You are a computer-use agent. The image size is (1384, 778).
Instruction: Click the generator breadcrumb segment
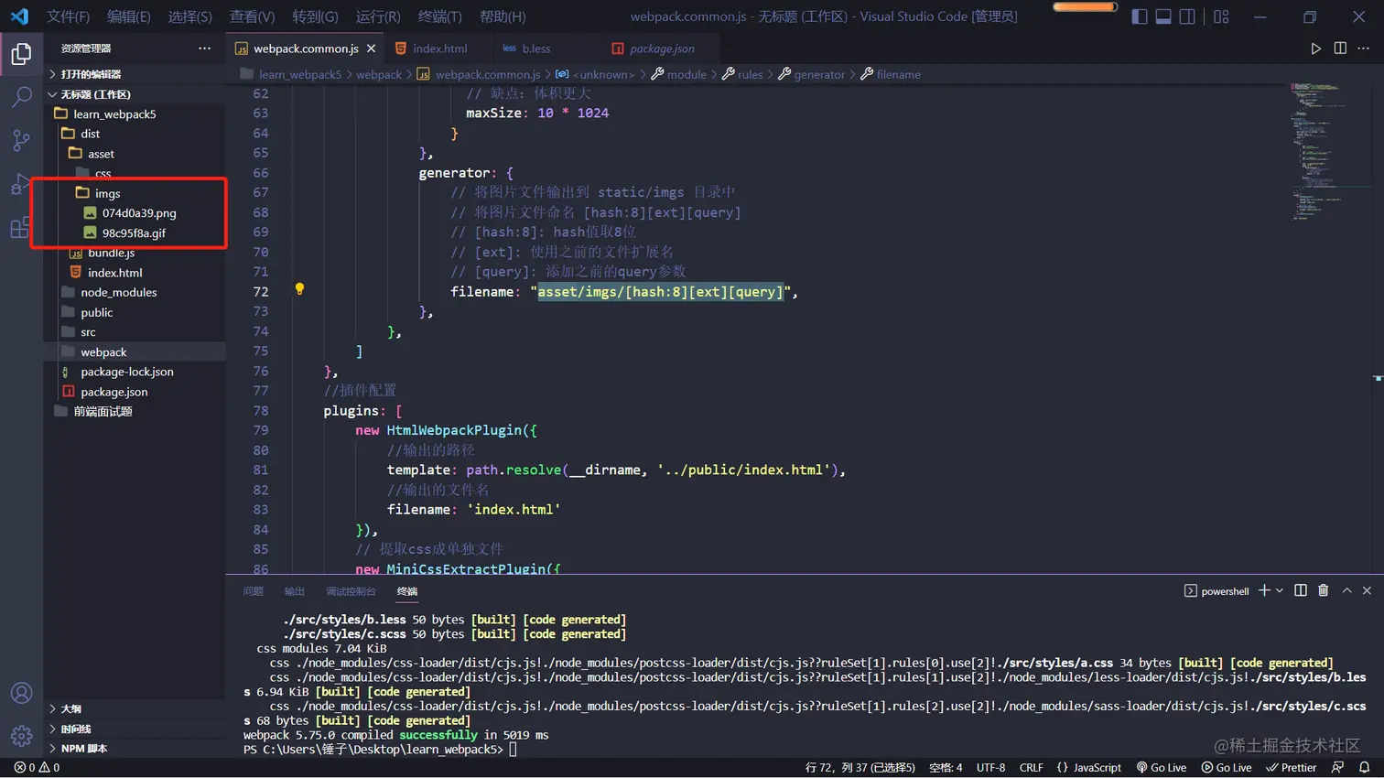(x=811, y=74)
